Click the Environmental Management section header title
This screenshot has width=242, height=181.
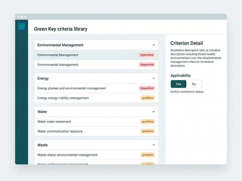pyautogui.click(x=60, y=45)
